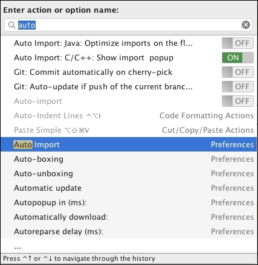Open the Auto-unboxing preference entry

click(x=129, y=173)
